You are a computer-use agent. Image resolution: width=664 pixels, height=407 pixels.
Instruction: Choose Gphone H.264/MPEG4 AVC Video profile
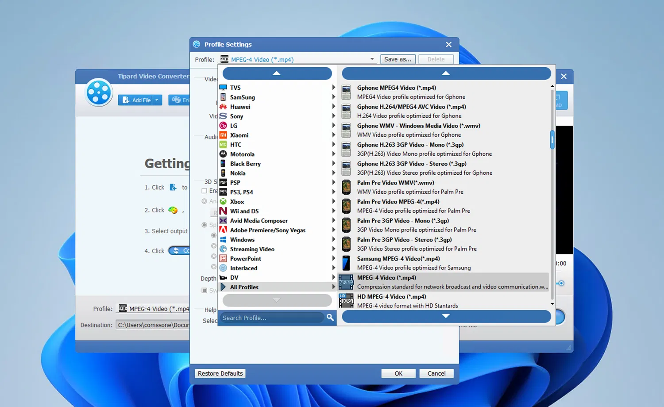pyautogui.click(x=444, y=111)
